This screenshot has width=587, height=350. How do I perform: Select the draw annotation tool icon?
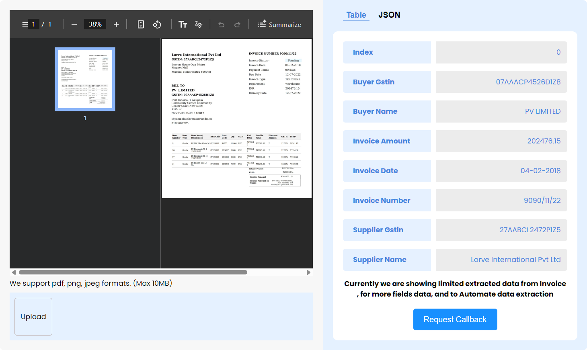[199, 25]
